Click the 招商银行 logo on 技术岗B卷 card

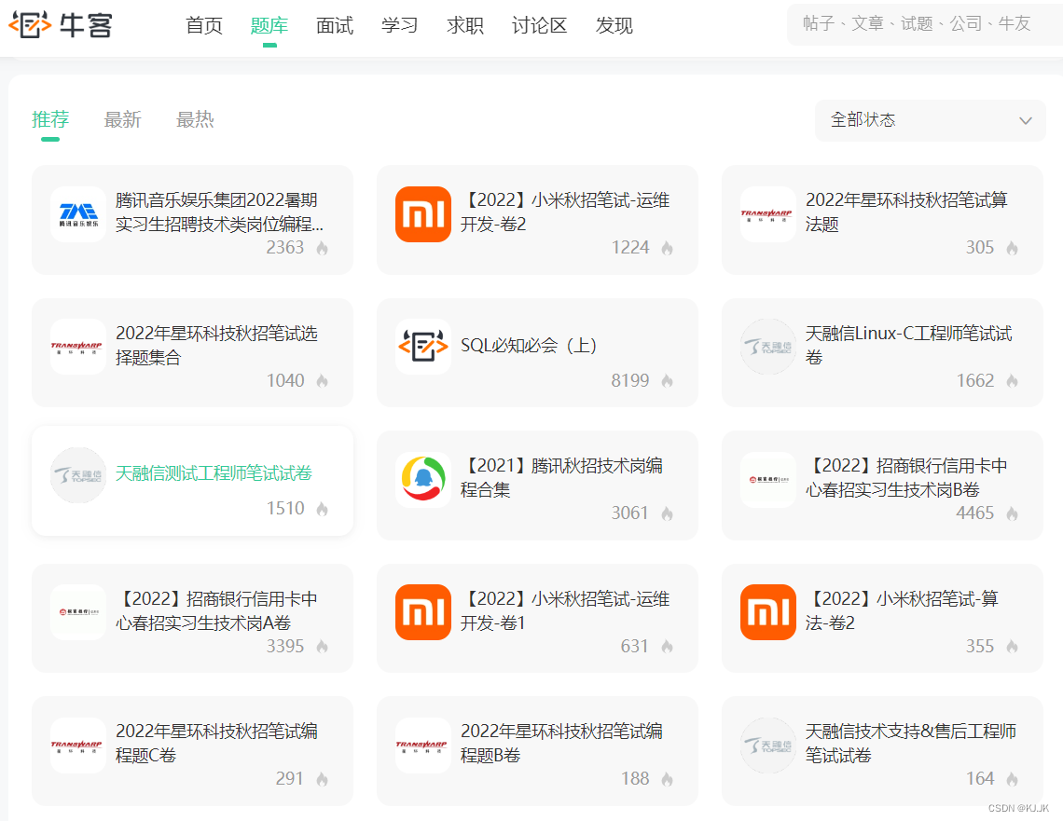[768, 480]
